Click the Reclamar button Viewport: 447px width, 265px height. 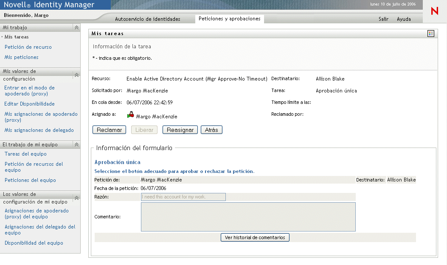tap(109, 130)
